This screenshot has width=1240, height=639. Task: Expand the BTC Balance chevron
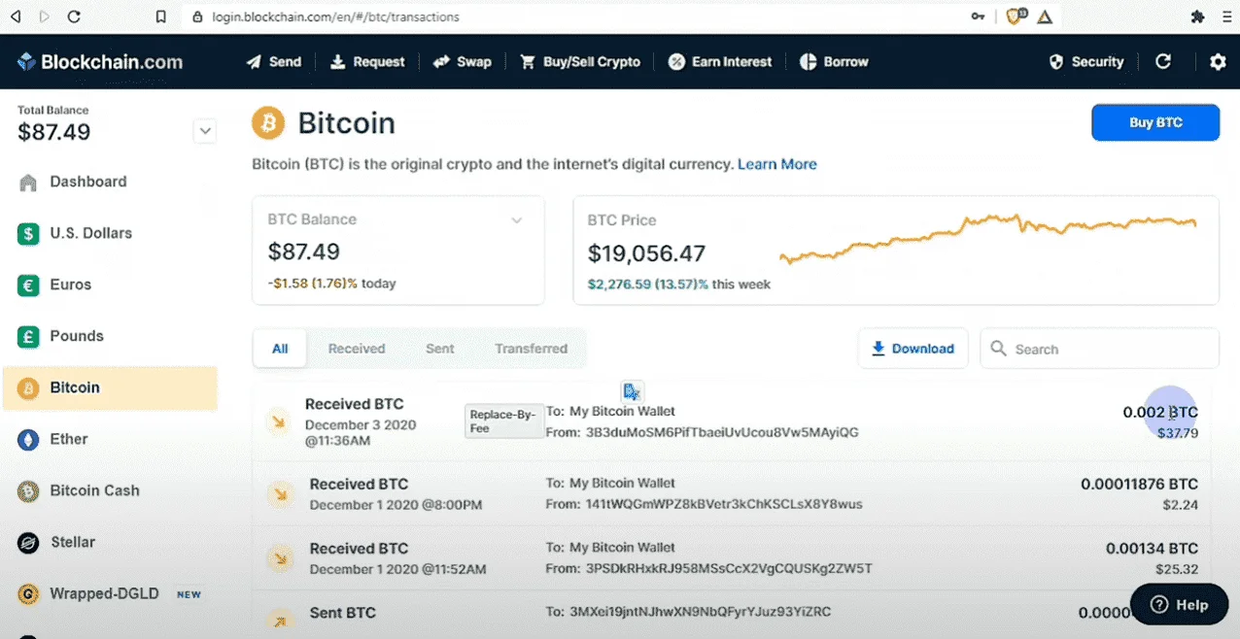[x=517, y=220]
